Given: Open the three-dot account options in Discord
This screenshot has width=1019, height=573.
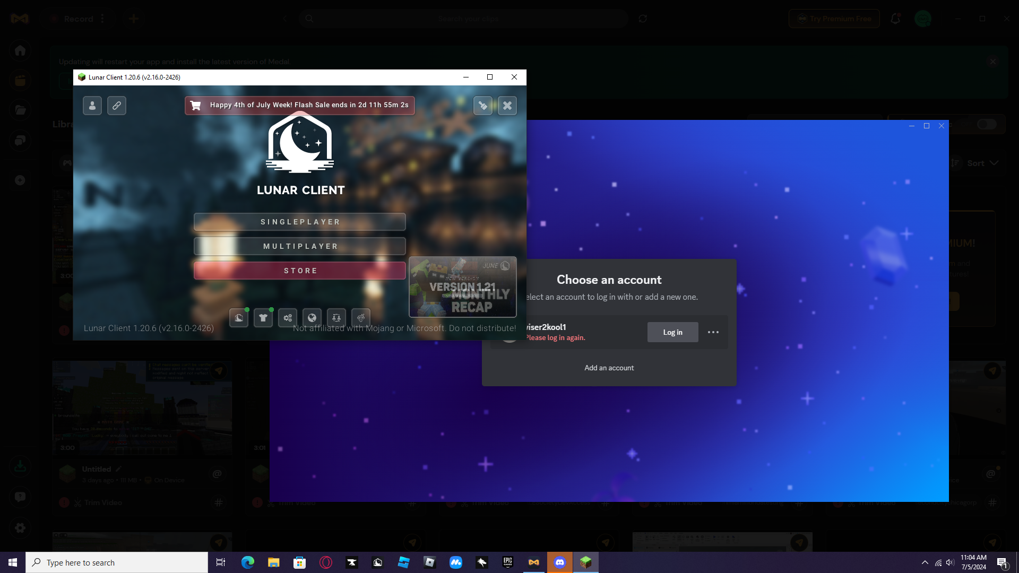Looking at the screenshot, I should point(713,332).
